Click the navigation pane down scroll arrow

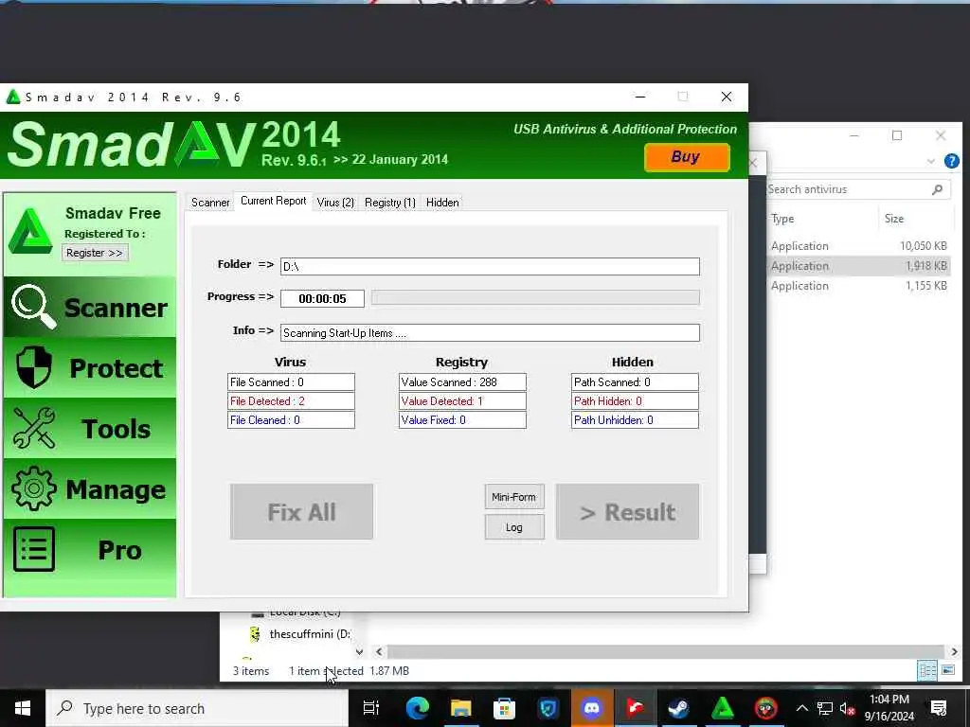point(359,651)
